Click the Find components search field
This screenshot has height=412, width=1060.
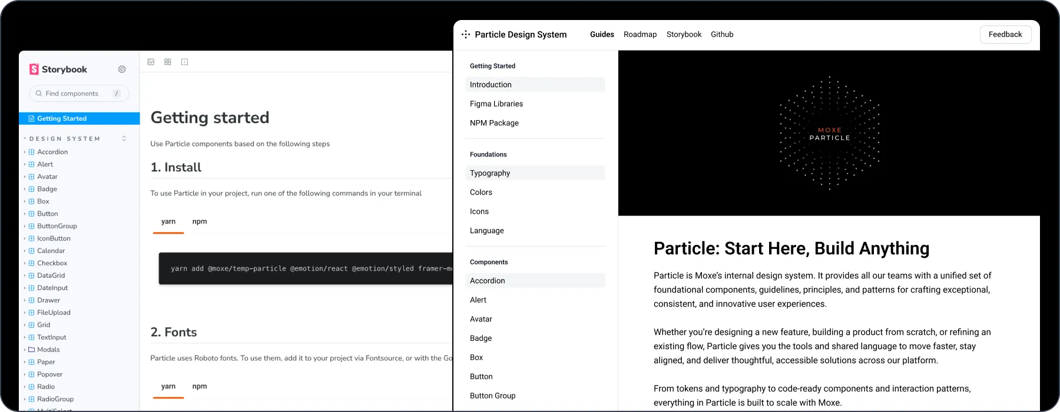tap(79, 94)
